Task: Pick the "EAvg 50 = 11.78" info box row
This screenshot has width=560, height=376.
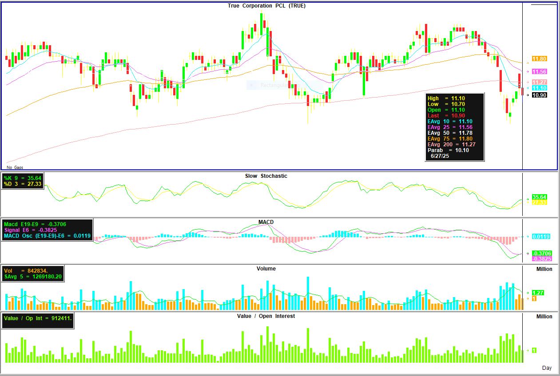Action: [x=450, y=133]
